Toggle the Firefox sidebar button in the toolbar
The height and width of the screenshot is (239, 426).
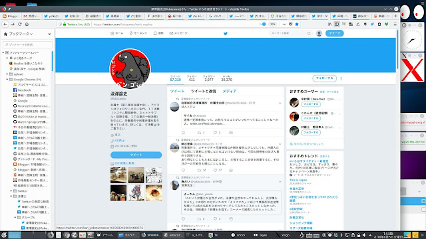point(337,24)
